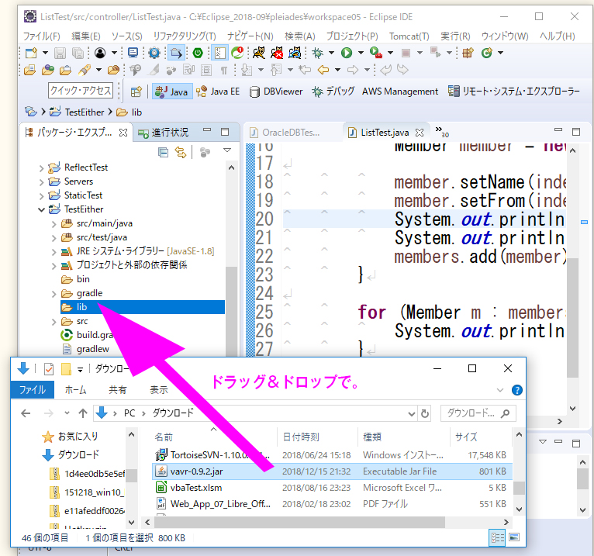Switch Explorer to large icons view
The image size is (594, 556).
pyautogui.click(x=514, y=537)
